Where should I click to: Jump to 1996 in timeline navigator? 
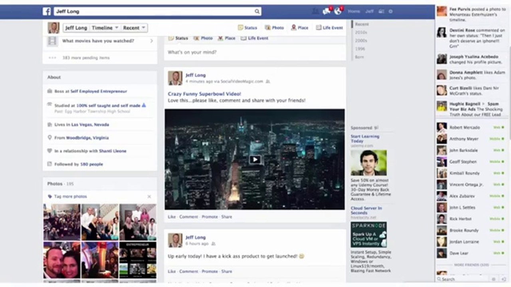360,49
